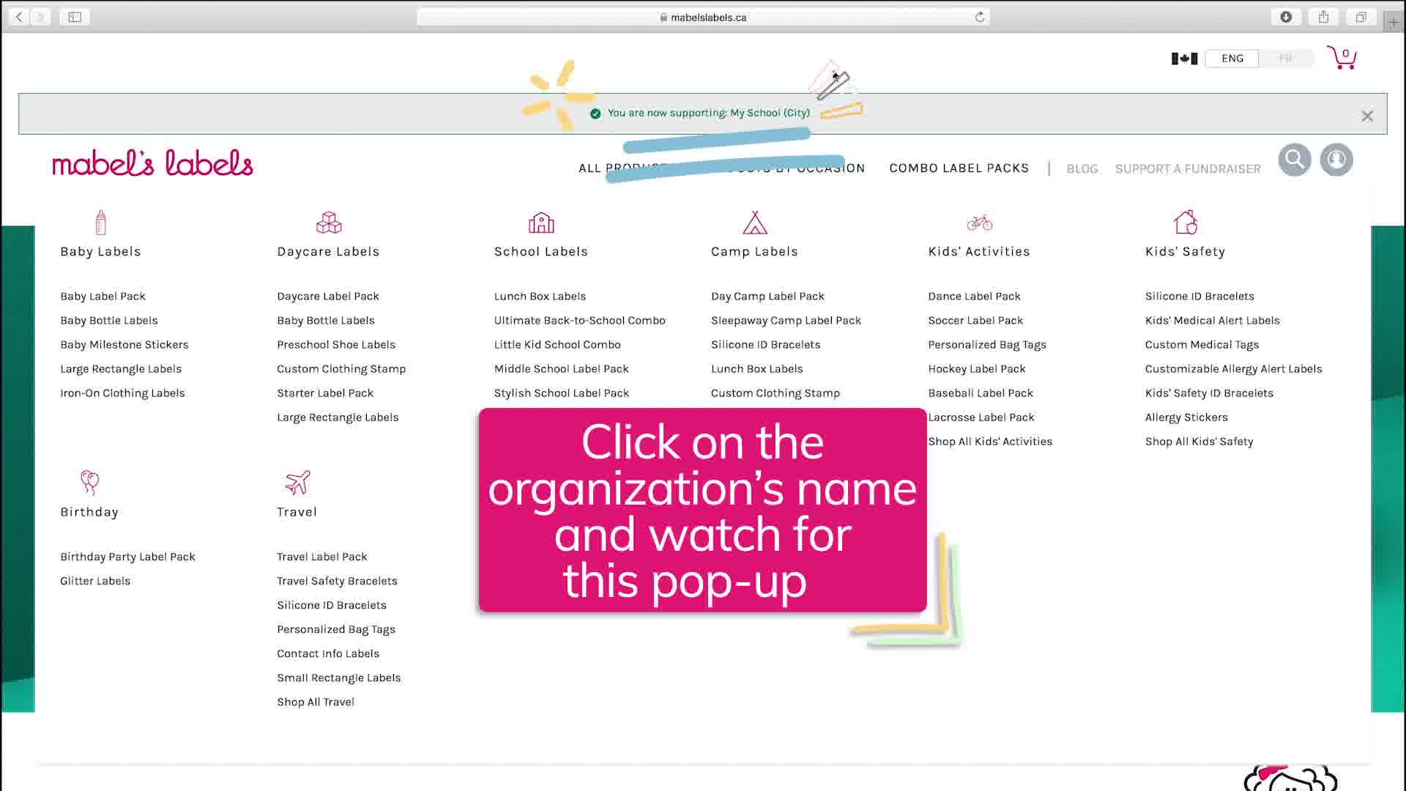Choose Preschool Shoe Labels
The height and width of the screenshot is (791, 1406).
coord(336,345)
